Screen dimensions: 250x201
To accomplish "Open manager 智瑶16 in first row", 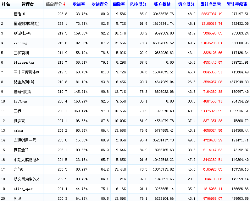I will pyautogui.click(x=20, y=14).
